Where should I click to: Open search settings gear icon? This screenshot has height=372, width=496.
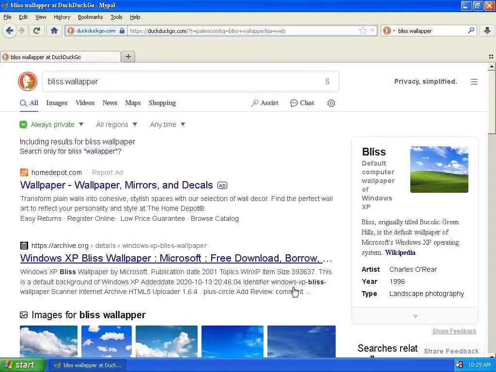tap(331, 103)
